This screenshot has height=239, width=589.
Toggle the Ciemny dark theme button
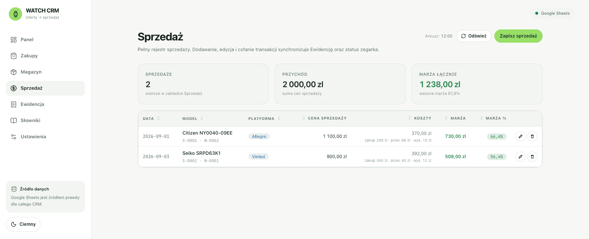coord(23,224)
